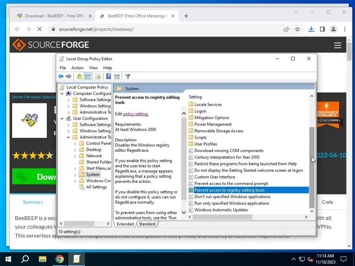Open the Action menu
The image size is (355, 266).
77,68
